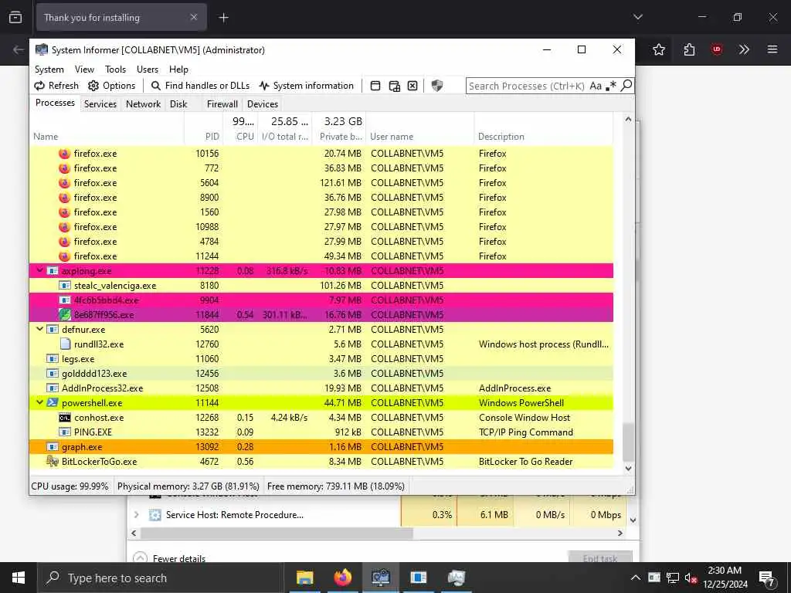Viewport: 791px width, 593px height.
Task: Select the graph.exe process row
Action: 321,447
